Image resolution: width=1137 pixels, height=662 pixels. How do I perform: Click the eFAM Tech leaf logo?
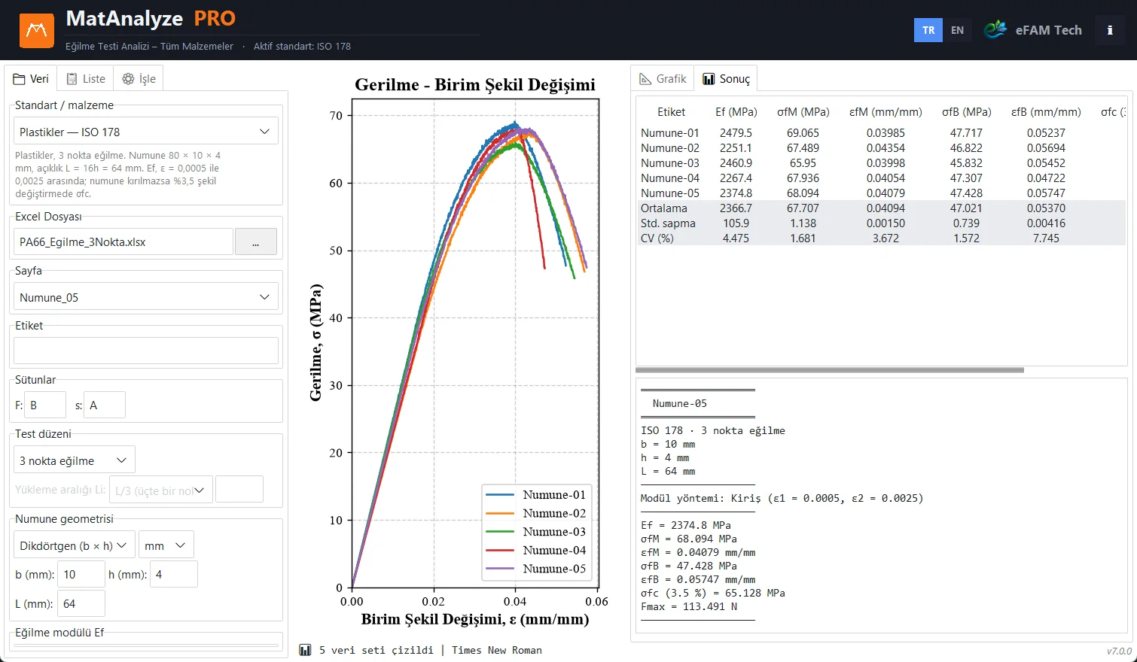pos(995,29)
